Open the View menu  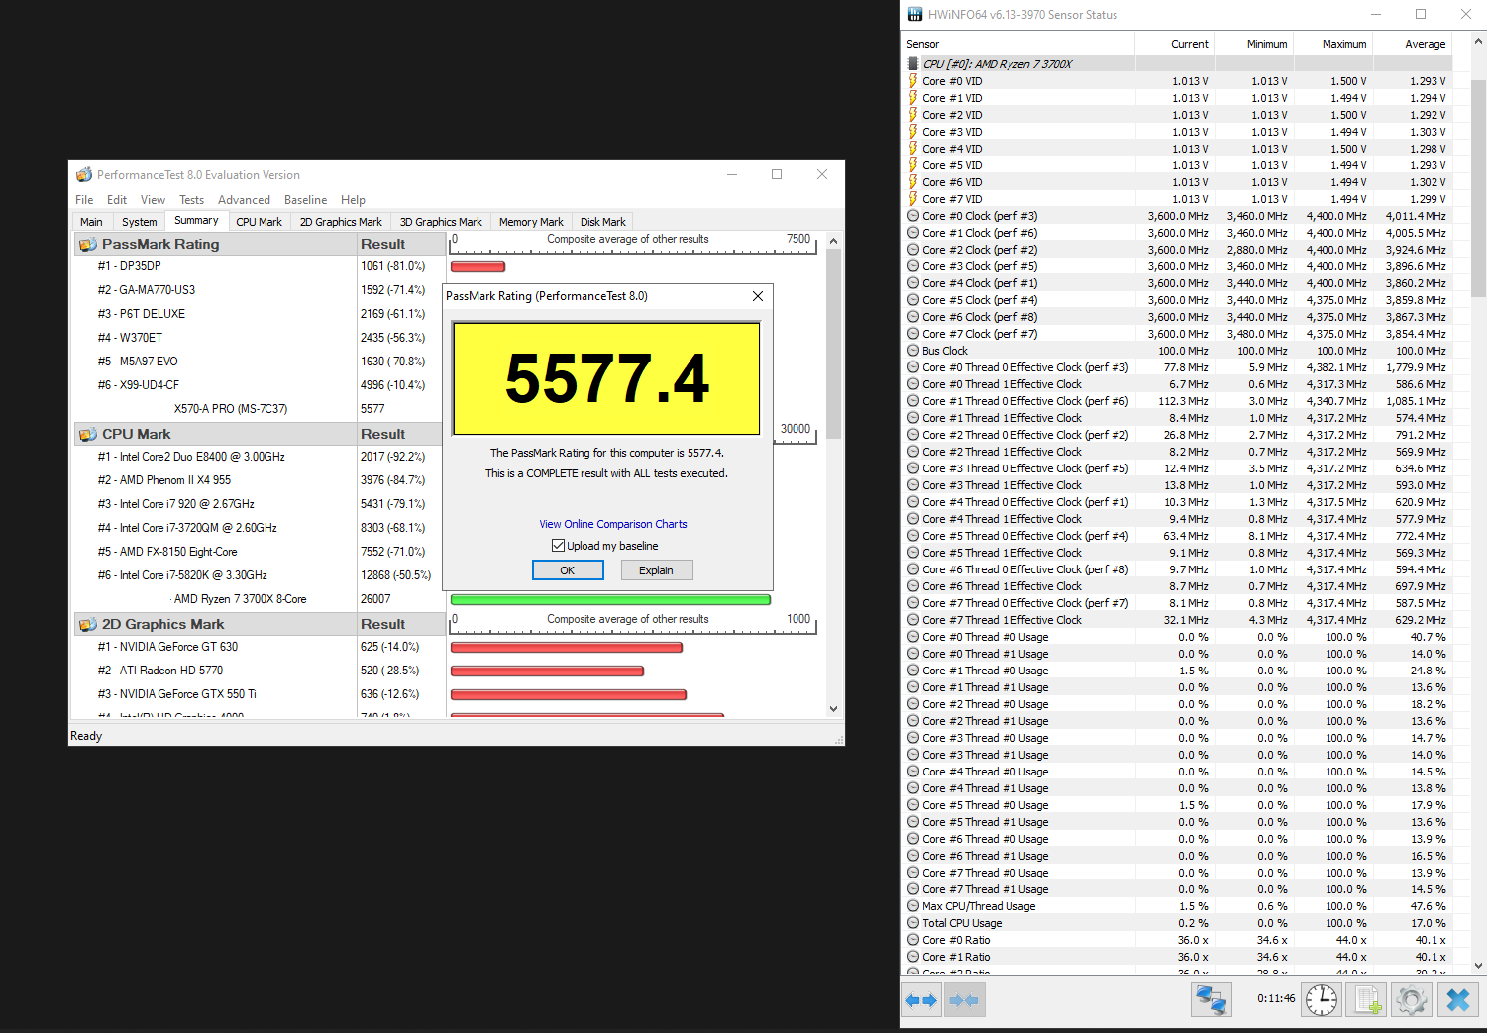[153, 200]
